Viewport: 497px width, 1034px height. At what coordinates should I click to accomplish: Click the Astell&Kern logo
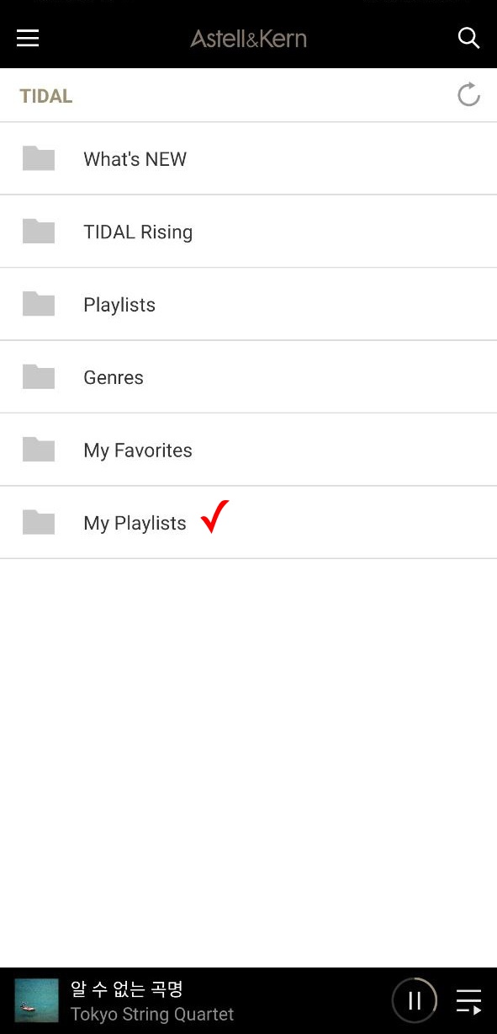coord(248,38)
